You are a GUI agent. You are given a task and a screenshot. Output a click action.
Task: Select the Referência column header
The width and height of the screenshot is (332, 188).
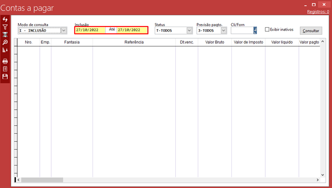pos(134,42)
